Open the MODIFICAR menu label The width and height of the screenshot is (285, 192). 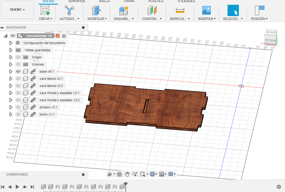(x=97, y=19)
